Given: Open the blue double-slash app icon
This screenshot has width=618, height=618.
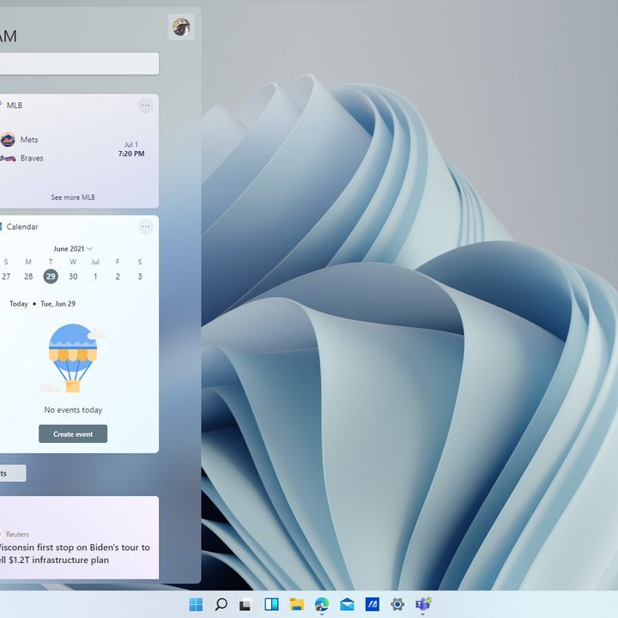Looking at the screenshot, I should click(372, 604).
